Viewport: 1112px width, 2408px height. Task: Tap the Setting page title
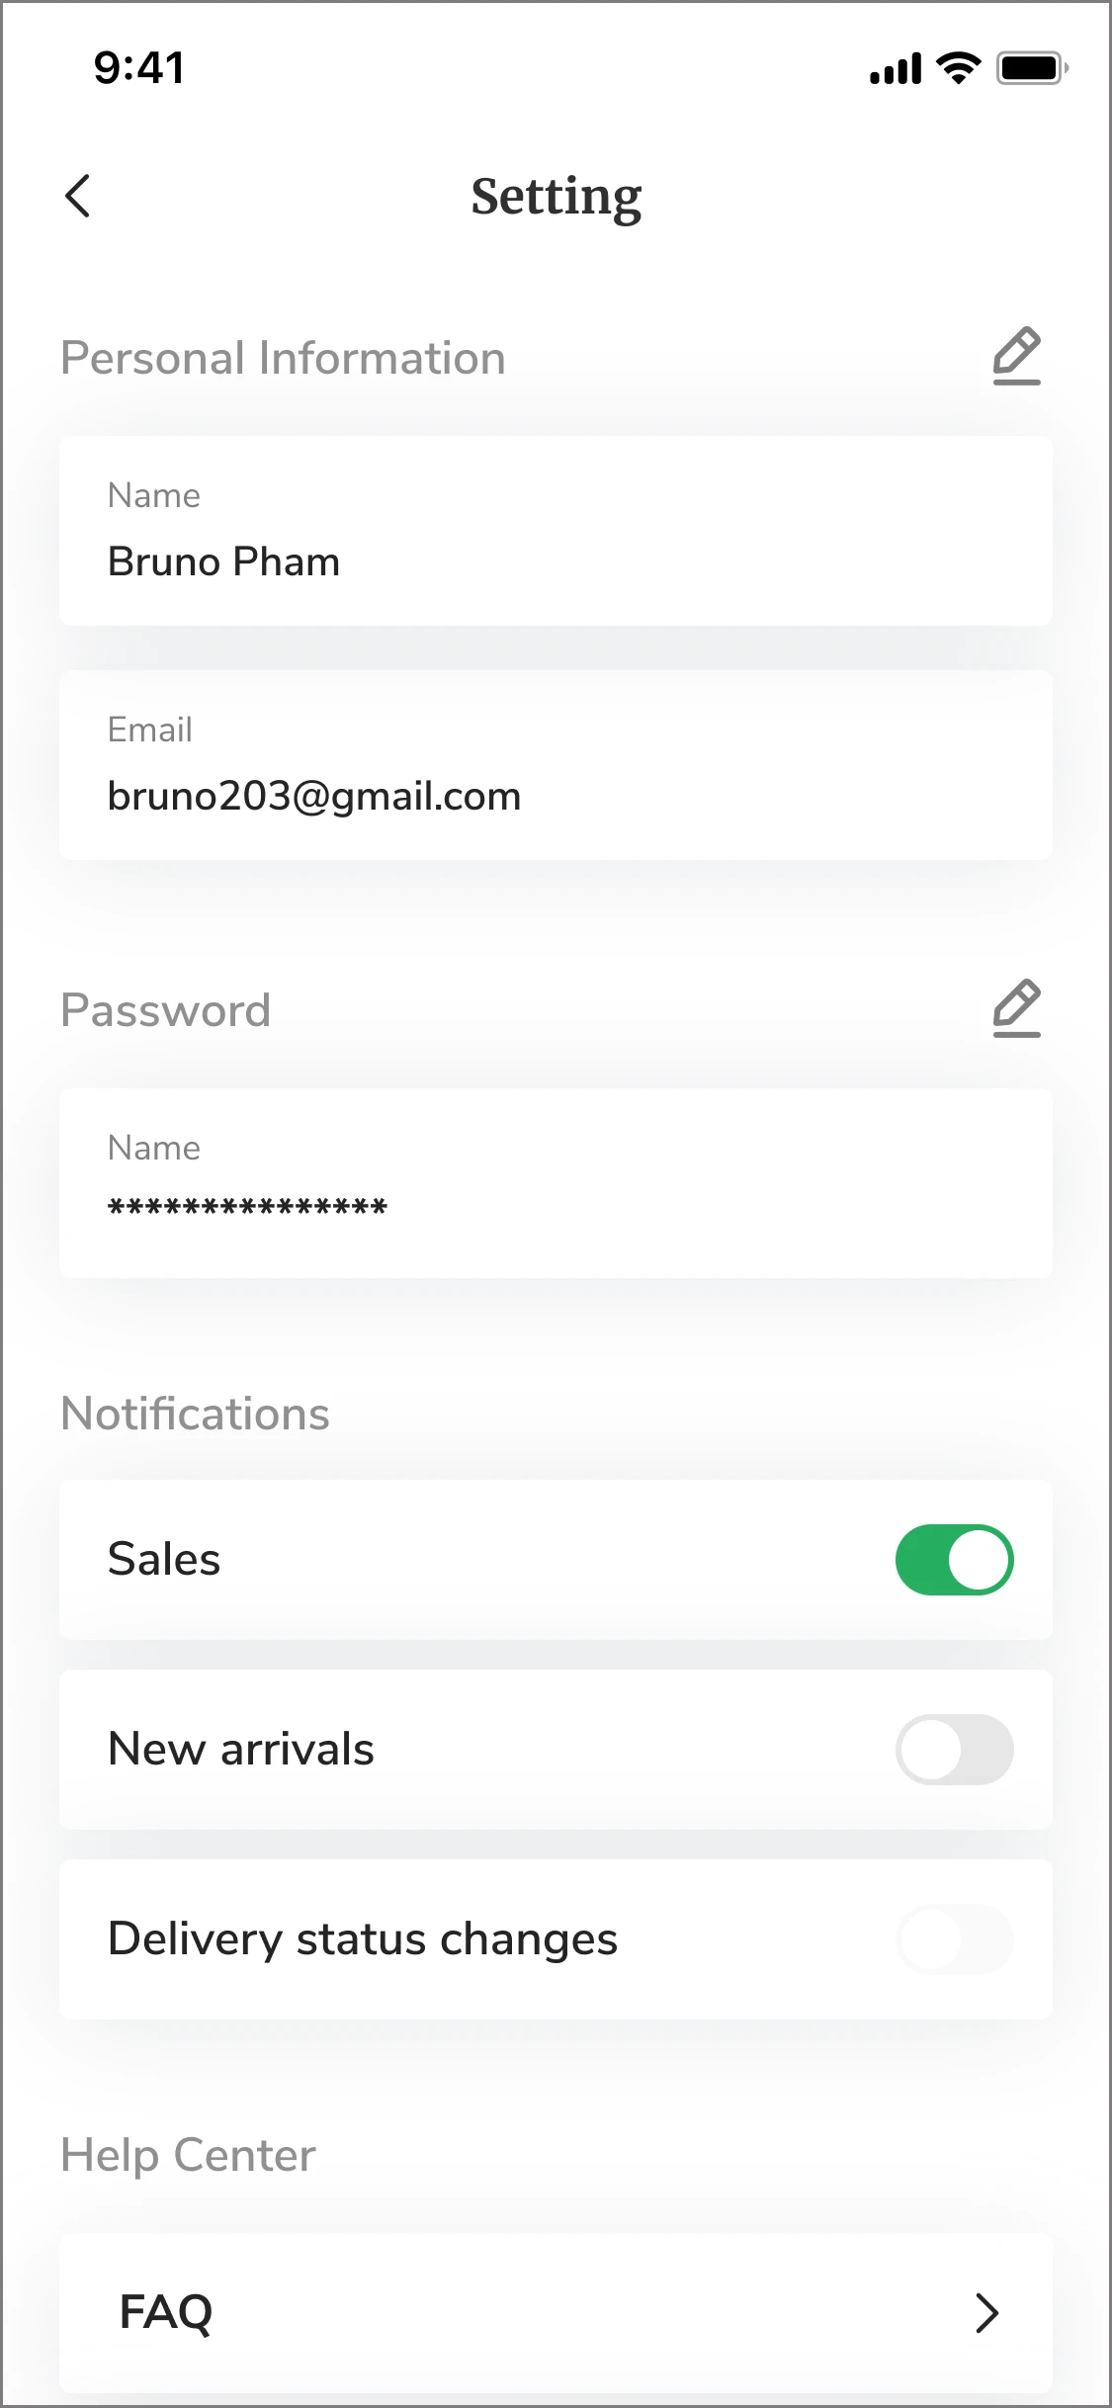pyautogui.click(x=556, y=196)
